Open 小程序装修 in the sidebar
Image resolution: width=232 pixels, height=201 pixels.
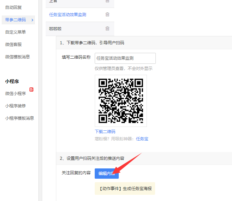point(15,106)
